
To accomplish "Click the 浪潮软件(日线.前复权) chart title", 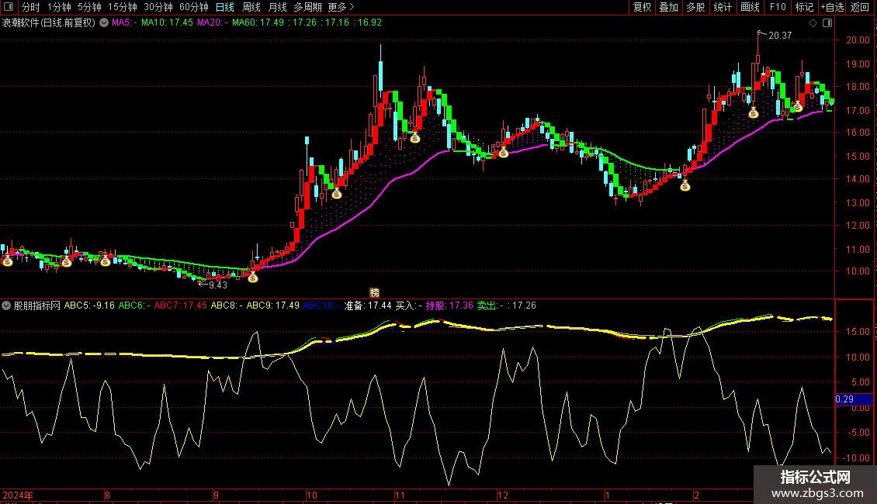I will pyautogui.click(x=49, y=22).
